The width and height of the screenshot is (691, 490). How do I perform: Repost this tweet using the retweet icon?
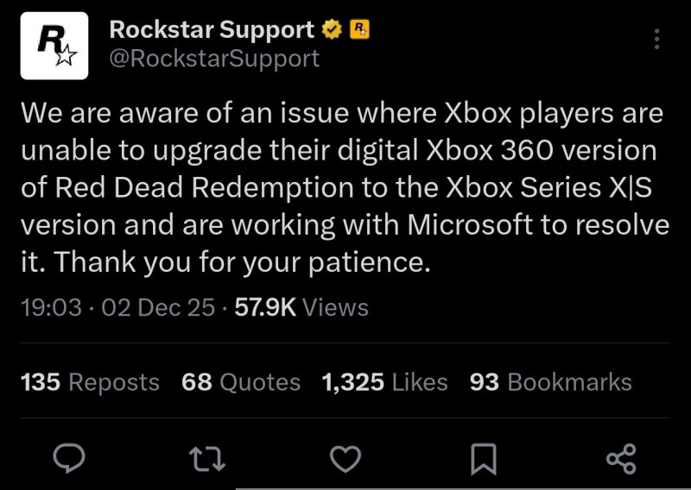click(207, 459)
